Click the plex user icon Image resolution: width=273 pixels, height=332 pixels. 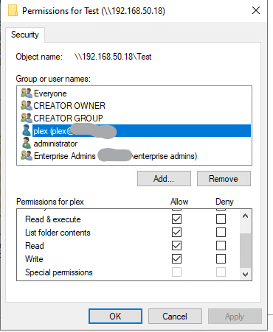(27, 130)
